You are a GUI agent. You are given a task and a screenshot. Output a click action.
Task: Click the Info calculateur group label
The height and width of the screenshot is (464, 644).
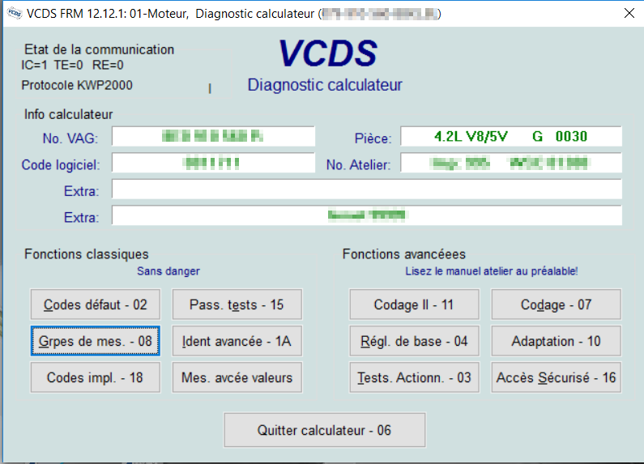[68, 114]
